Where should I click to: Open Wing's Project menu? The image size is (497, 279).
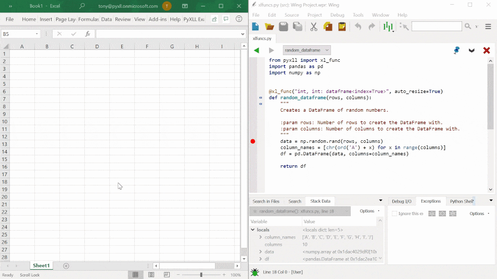pyautogui.click(x=314, y=15)
